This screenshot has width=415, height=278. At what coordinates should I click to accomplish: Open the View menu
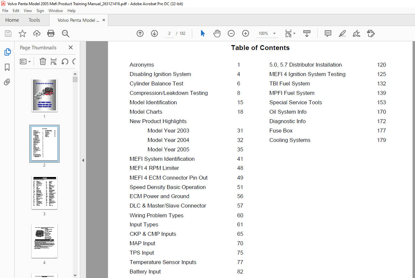[x=28, y=11]
